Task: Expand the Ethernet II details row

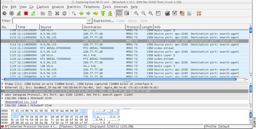Action: tap(2, 88)
